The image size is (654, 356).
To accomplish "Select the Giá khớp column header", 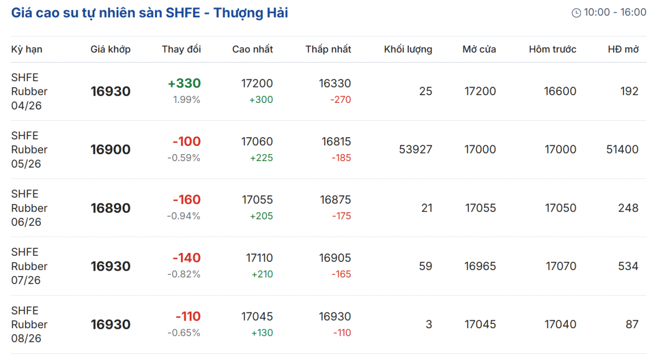I will pos(111,50).
